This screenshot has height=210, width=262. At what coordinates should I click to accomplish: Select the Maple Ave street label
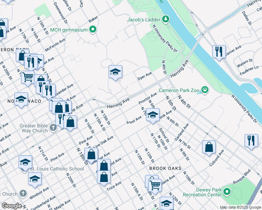[62, 204]
